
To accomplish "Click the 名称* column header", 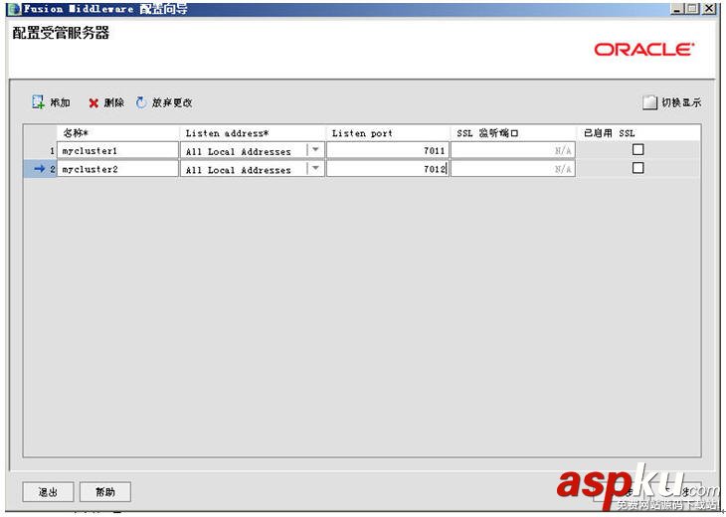I will [x=117, y=133].
